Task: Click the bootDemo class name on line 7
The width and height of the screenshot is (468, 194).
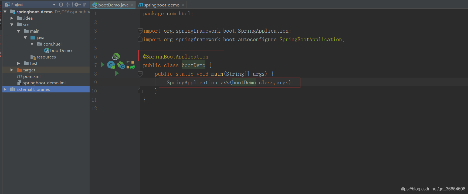Action: [194, 65]
